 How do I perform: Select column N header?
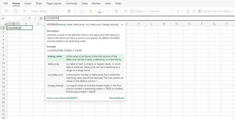click(177, 24)
